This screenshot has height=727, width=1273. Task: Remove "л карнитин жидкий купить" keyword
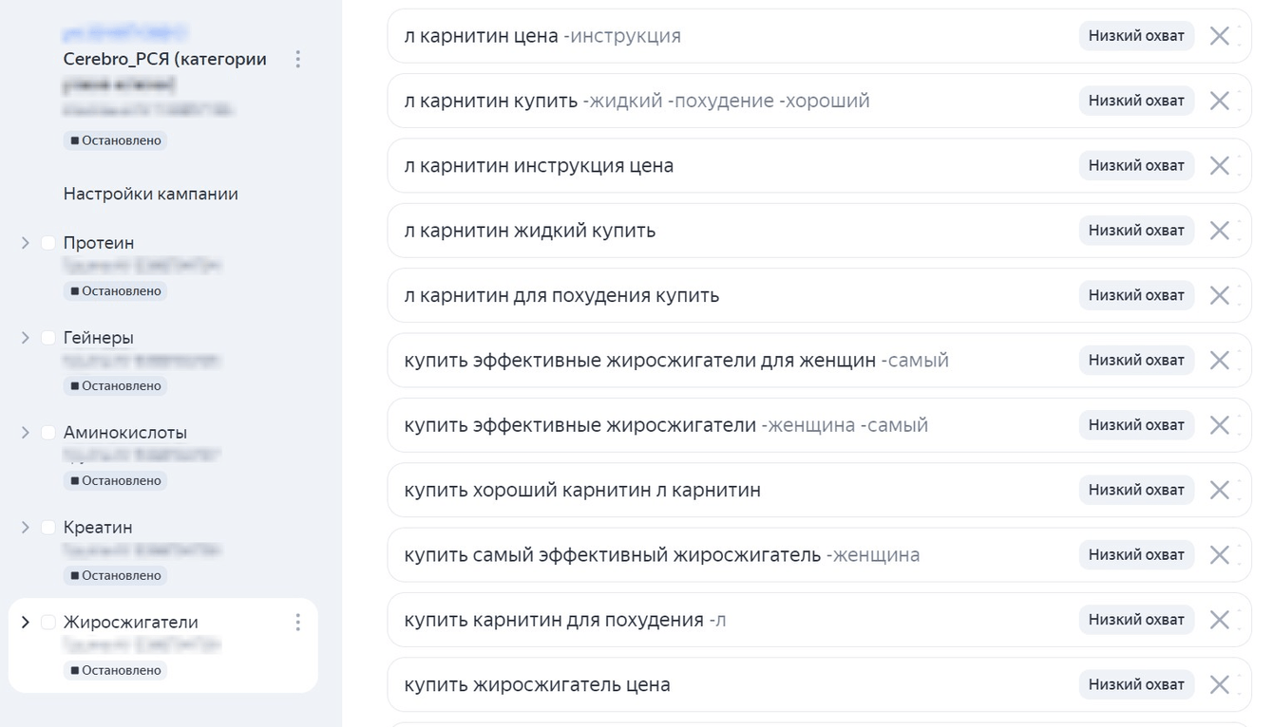coord(1219,231)
